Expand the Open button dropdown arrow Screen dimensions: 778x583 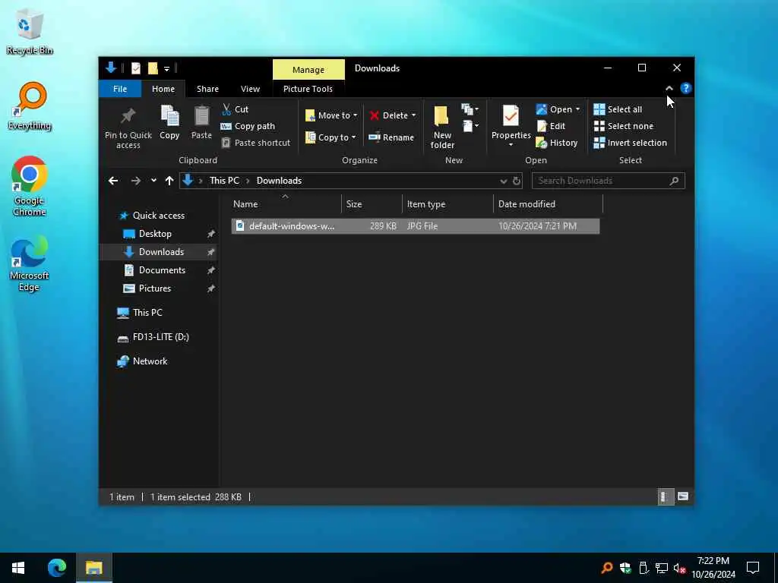[x=577, y=109]
